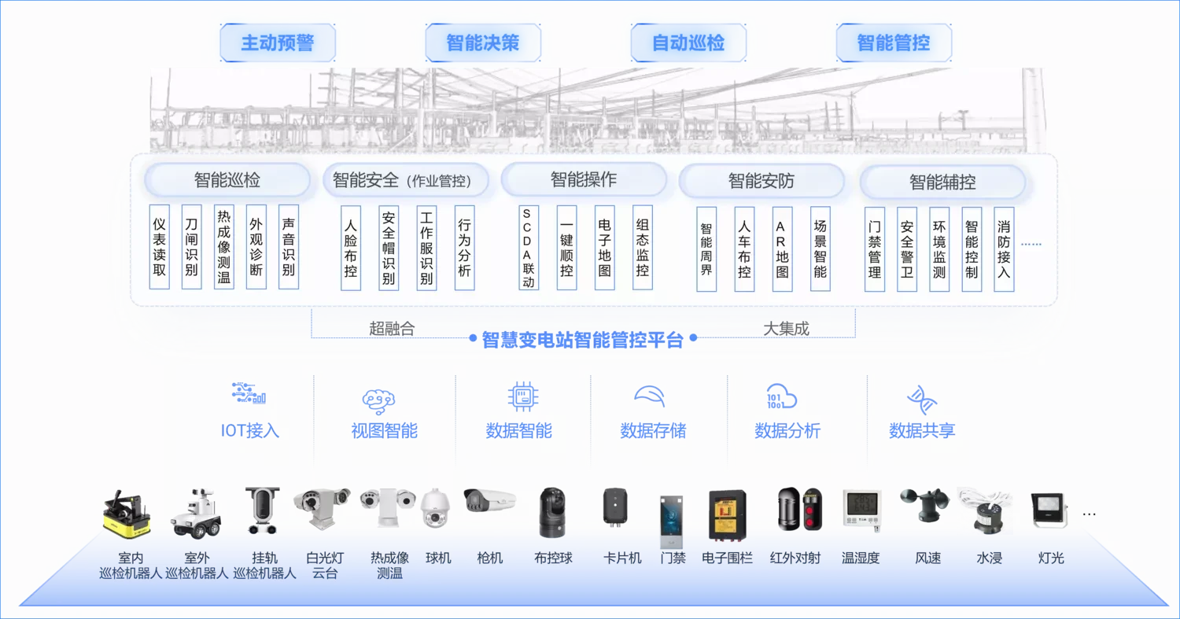Image resolution: width=1180 pixels, height=619 pixels.
Task: Select the 灯光 floodlight image
Action: 1049,510
